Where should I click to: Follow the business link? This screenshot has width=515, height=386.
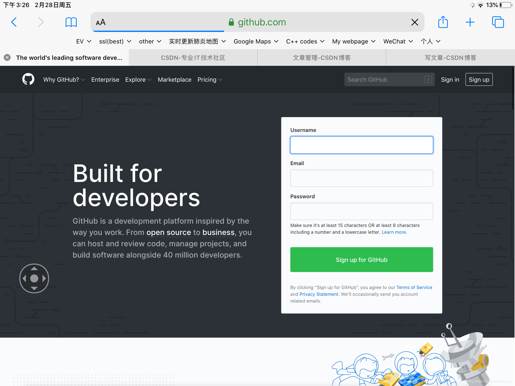[218, 232]
